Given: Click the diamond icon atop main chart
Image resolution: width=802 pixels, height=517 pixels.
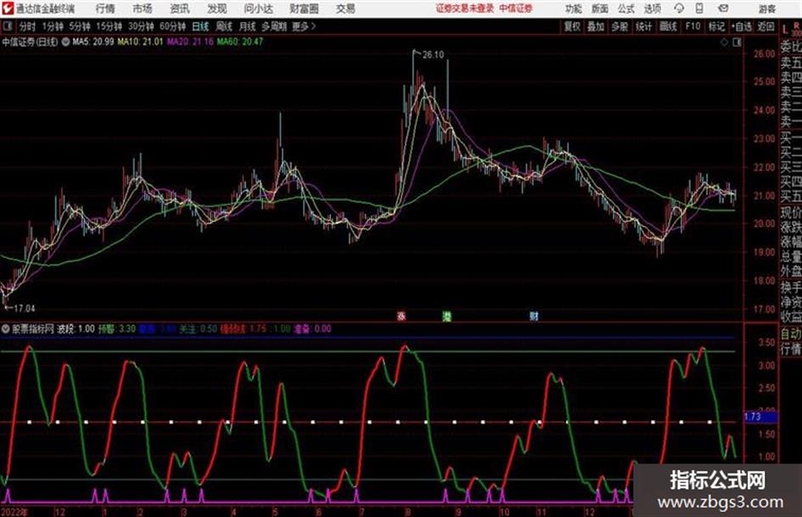Looking at the screenshot, I should click(x=724, y=42).
